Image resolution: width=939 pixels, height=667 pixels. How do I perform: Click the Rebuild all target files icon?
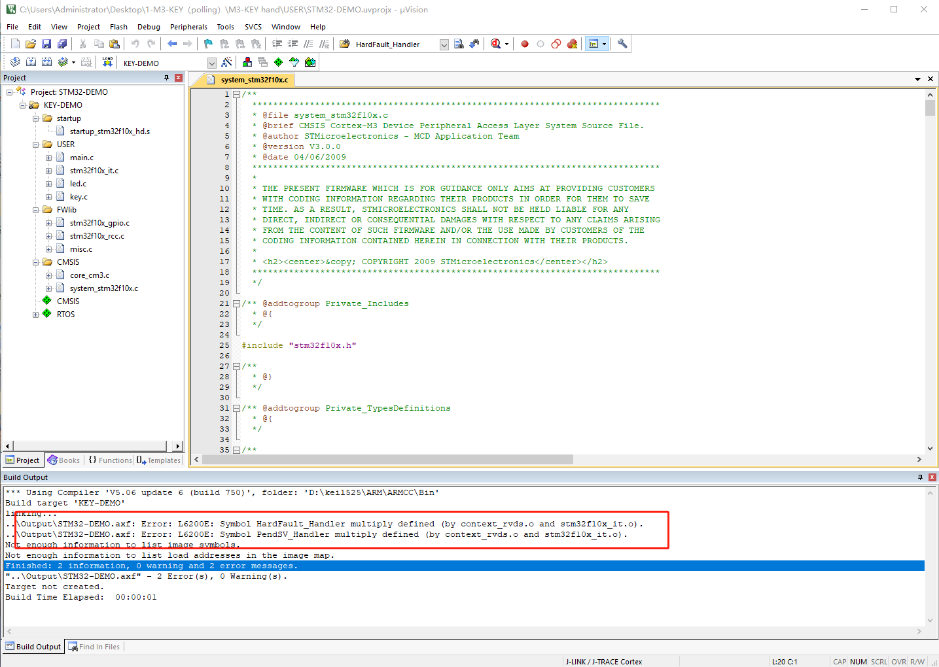[x=46, y=62]
